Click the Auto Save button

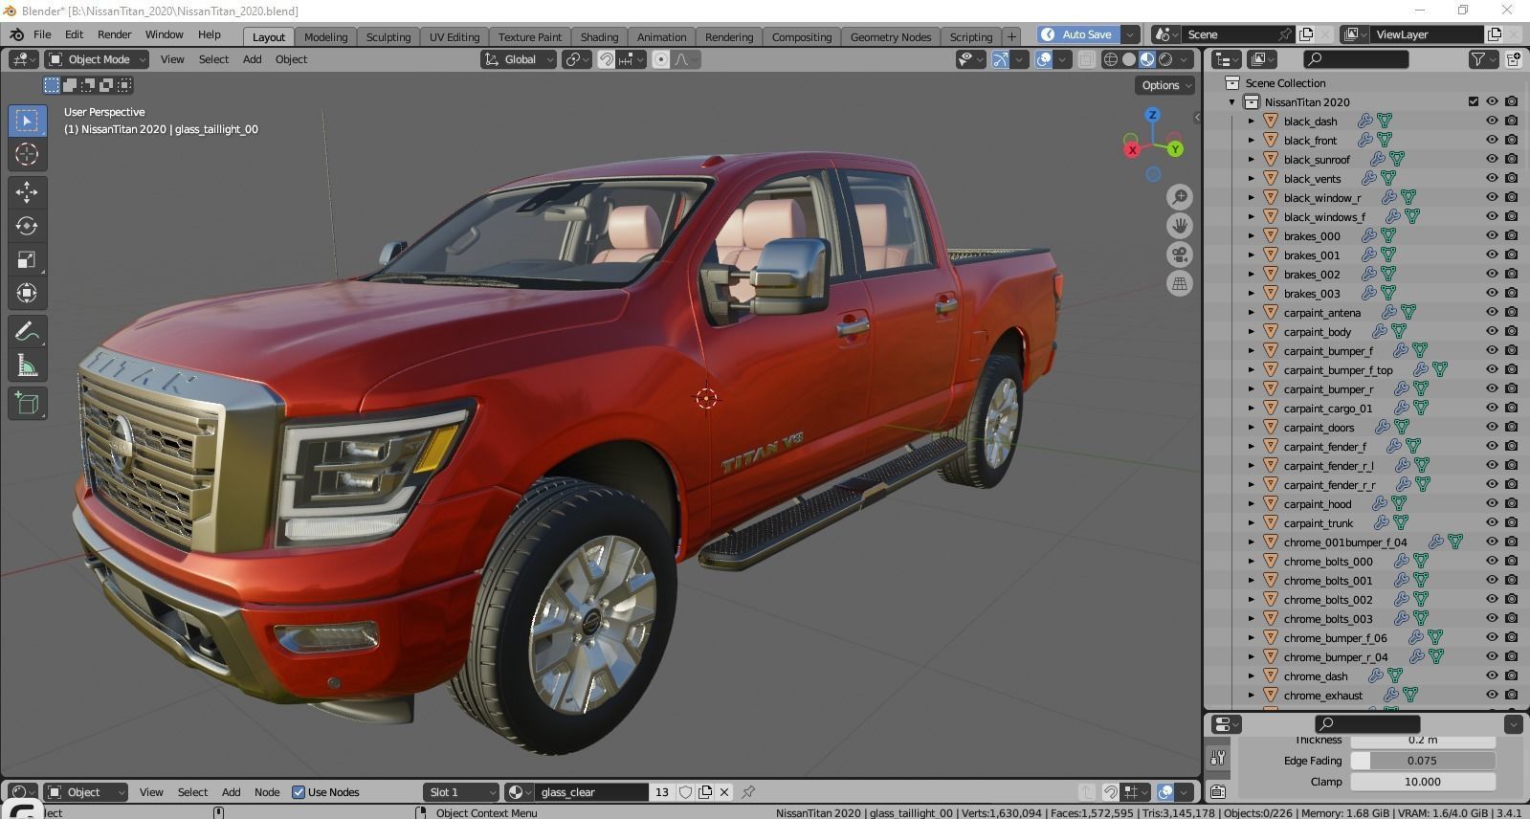[1078, 34]
